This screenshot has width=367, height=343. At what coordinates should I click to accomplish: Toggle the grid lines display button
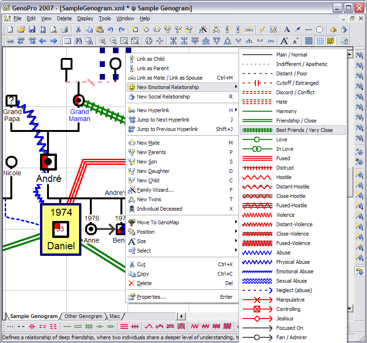point(319,41)
